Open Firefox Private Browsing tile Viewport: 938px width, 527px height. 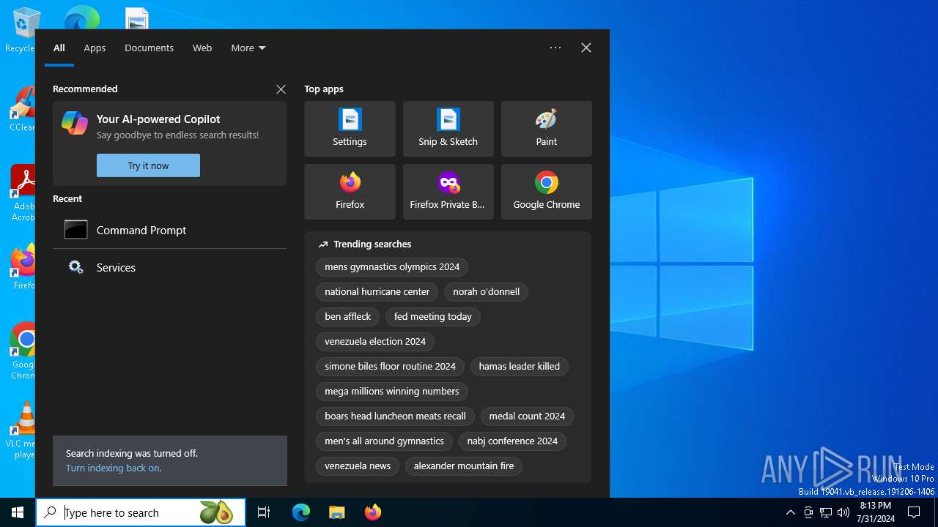click(448, 192)
